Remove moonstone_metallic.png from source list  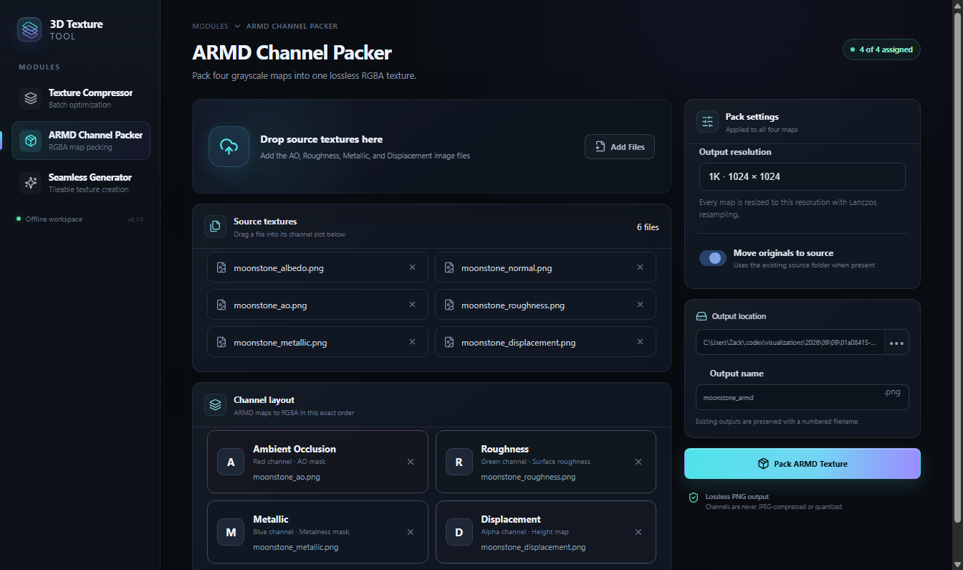pos(412,342)
